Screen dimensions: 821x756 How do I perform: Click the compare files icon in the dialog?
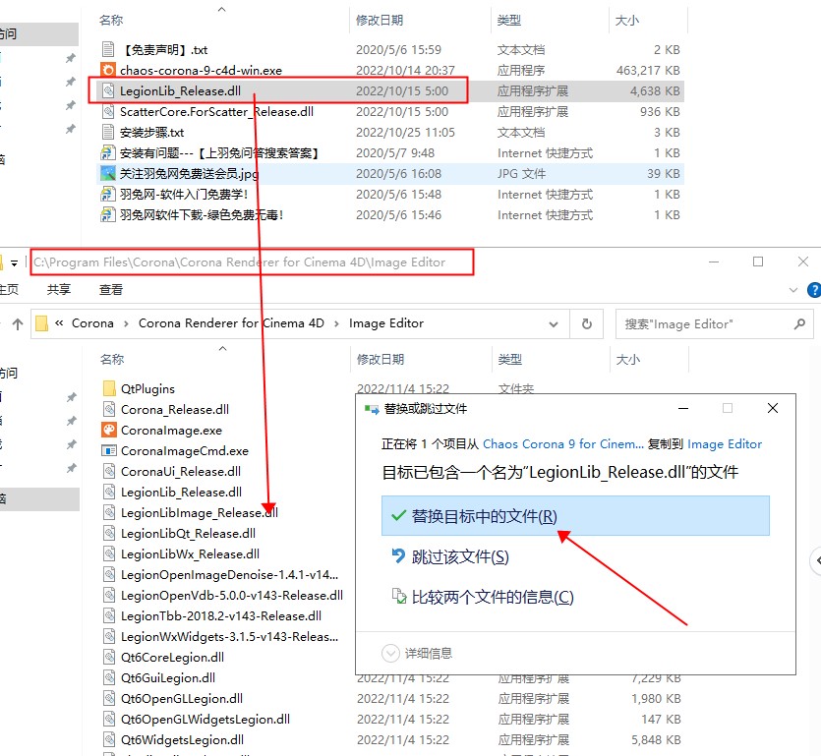pos(399,597)
